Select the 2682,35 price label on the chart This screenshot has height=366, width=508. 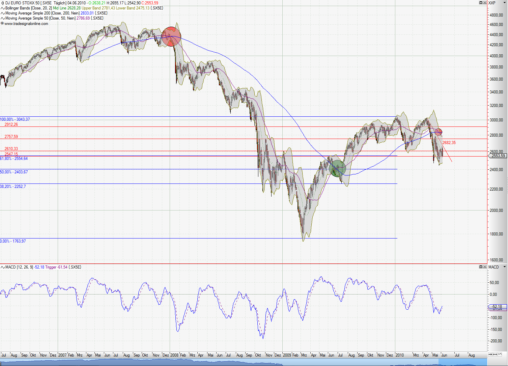click(449, 143)
